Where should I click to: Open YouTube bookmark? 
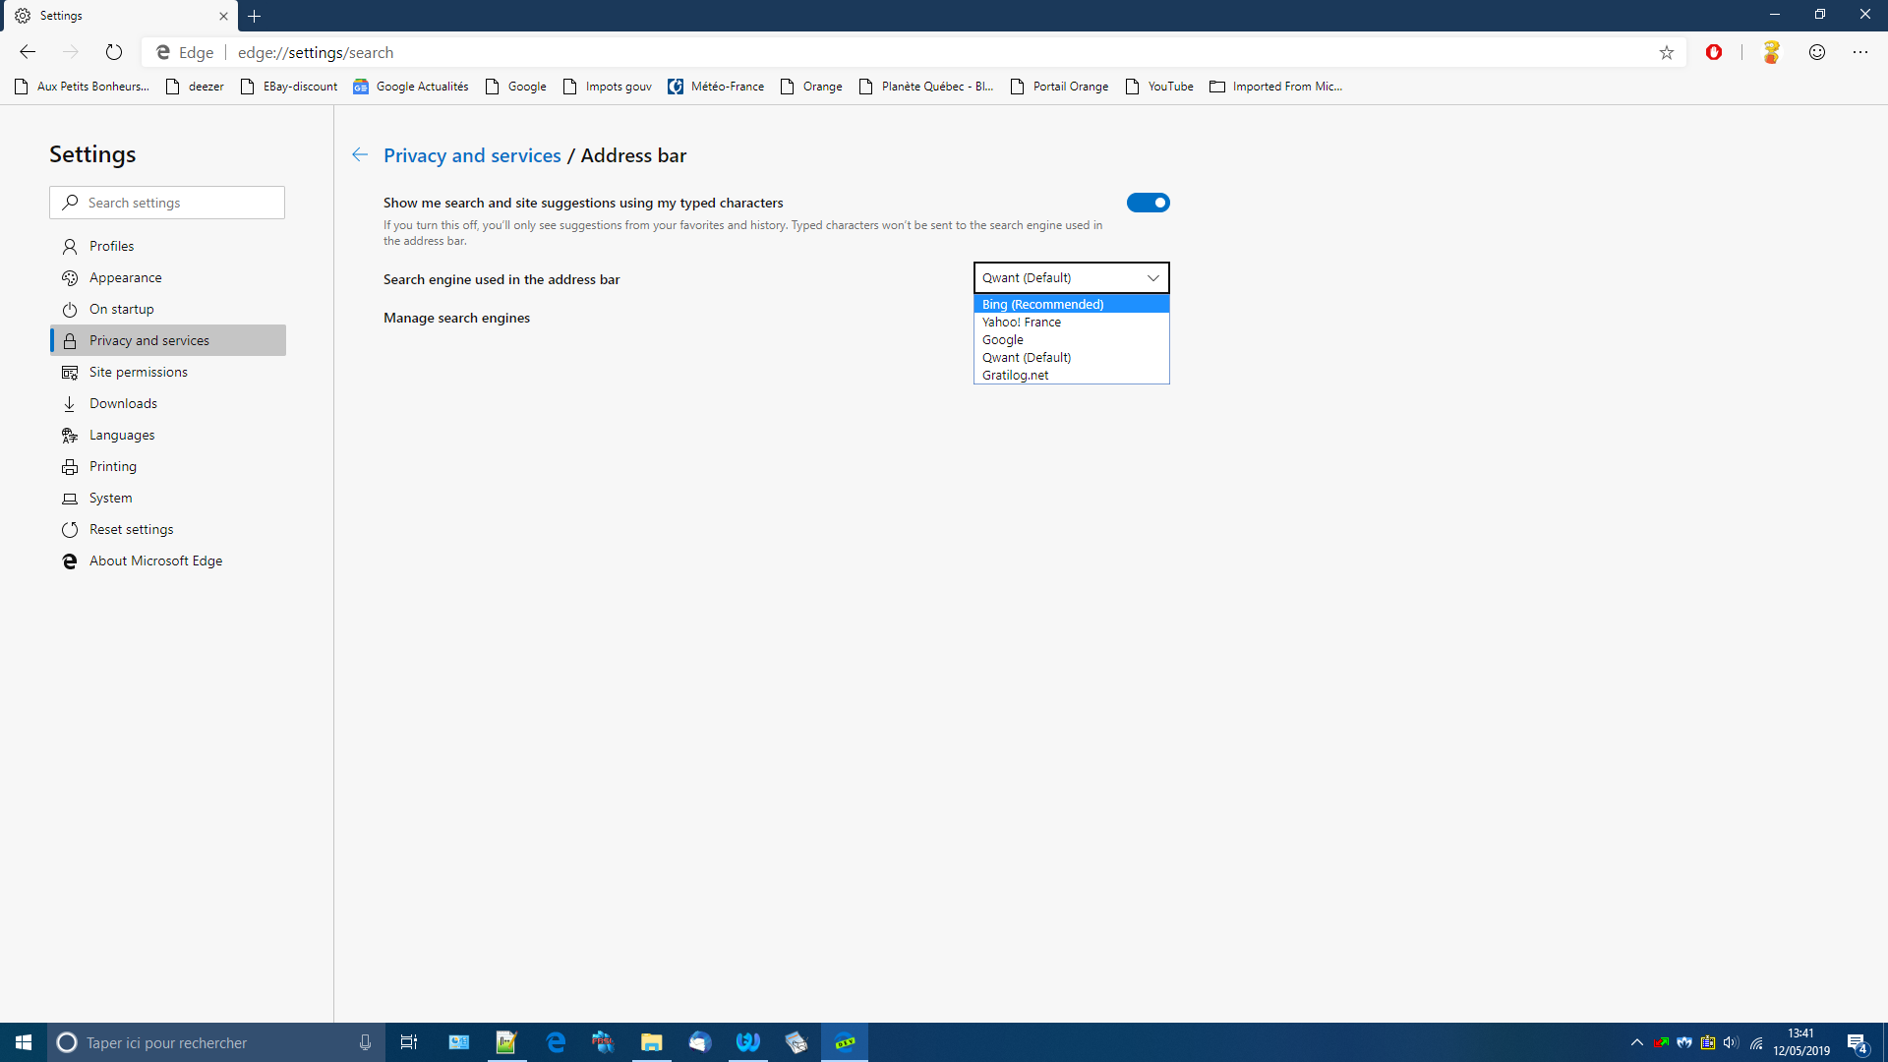click(1159, 87)
